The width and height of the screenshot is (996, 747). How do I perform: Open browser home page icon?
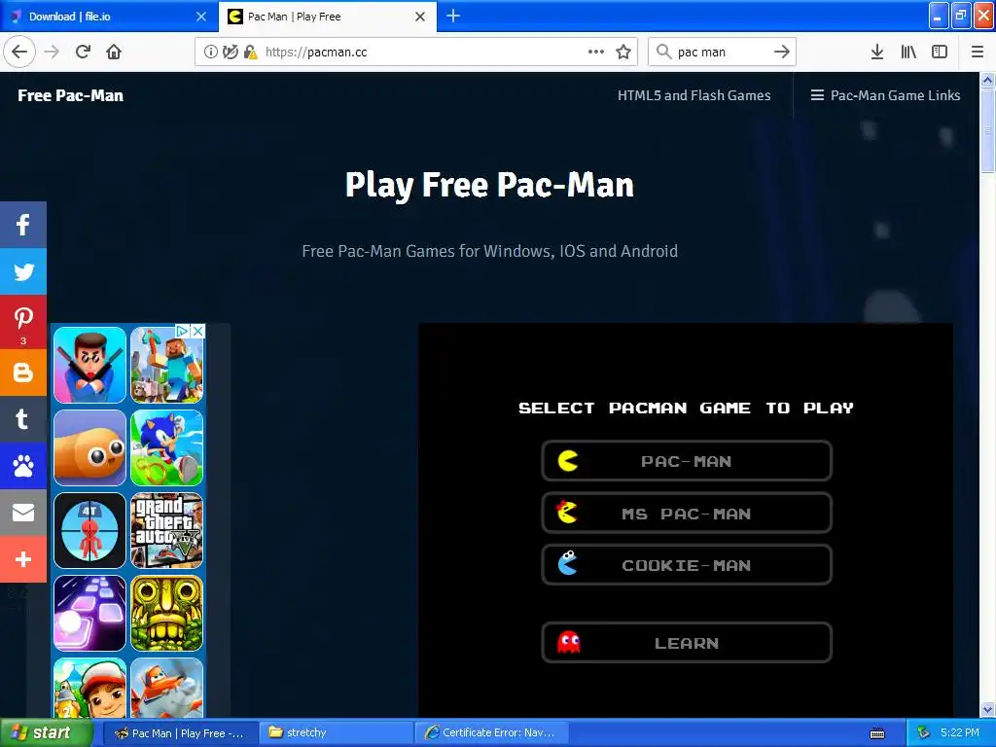point(114,52)
